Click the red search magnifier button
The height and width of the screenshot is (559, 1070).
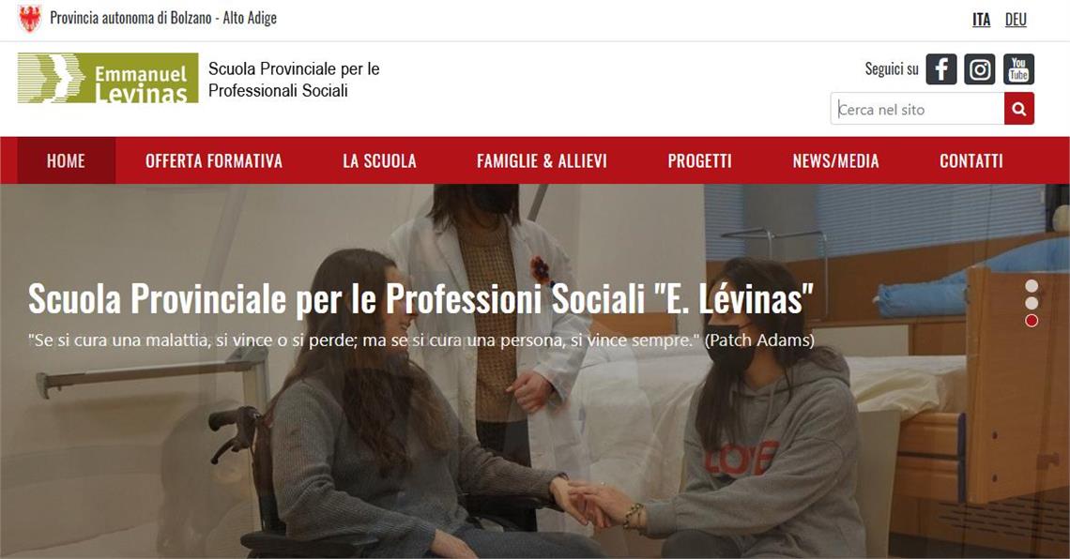(1018, 109)
